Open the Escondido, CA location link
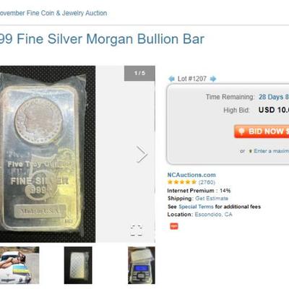 pos(213,215)
